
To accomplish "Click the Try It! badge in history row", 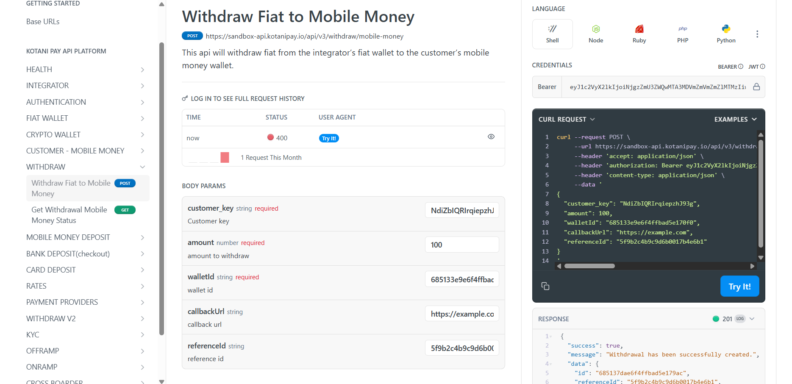I will (329, 138).
